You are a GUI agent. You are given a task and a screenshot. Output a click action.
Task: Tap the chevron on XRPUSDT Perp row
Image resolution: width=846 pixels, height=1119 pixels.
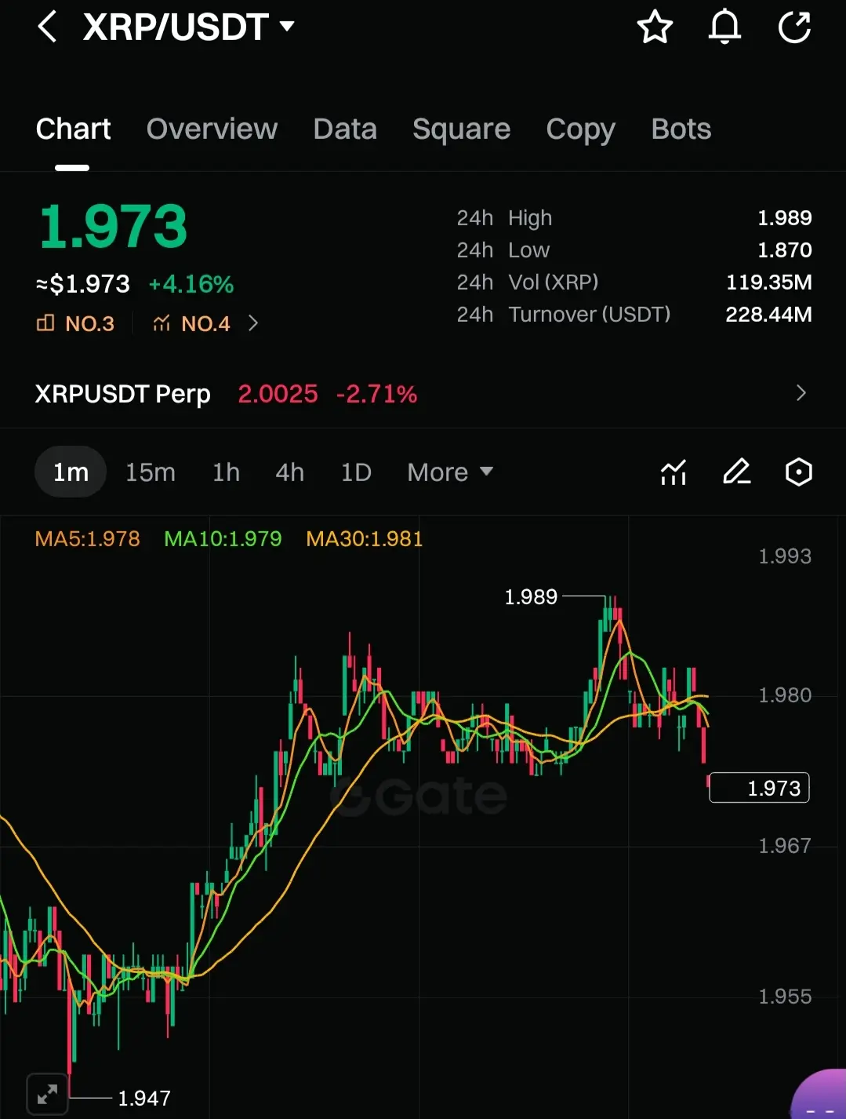[801, 393]
